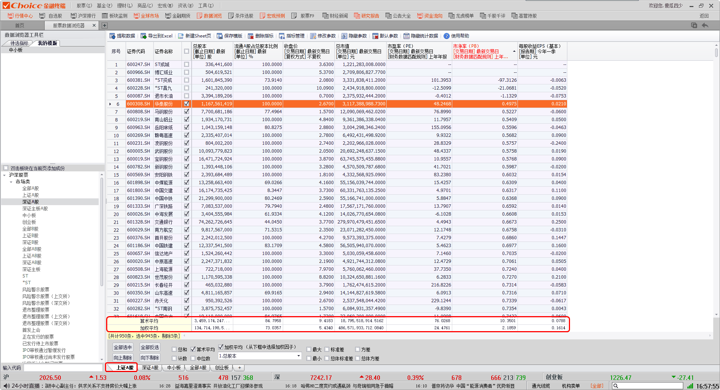This screenshot has width=720, height=390.
Task: Switch to the 深证A股 sheet tab
Action: click(x=150, y=368)
